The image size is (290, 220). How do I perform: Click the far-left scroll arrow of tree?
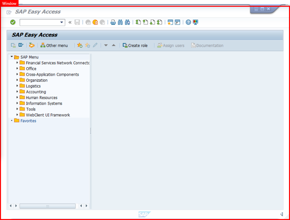pyautogui.click(x=10, y=206)
